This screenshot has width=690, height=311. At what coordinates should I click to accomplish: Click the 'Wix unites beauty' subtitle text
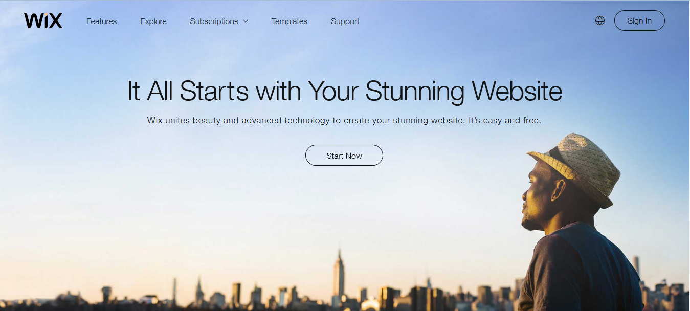[344, 121]
